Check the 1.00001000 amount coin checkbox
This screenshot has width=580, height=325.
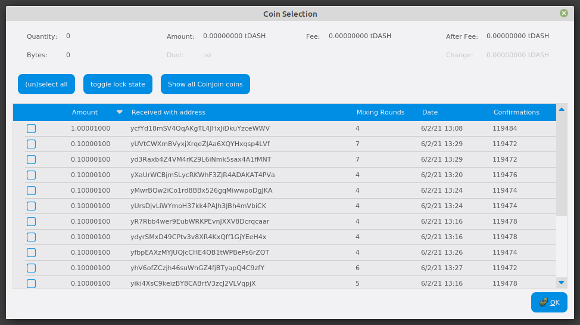click(x=31, y=129)
